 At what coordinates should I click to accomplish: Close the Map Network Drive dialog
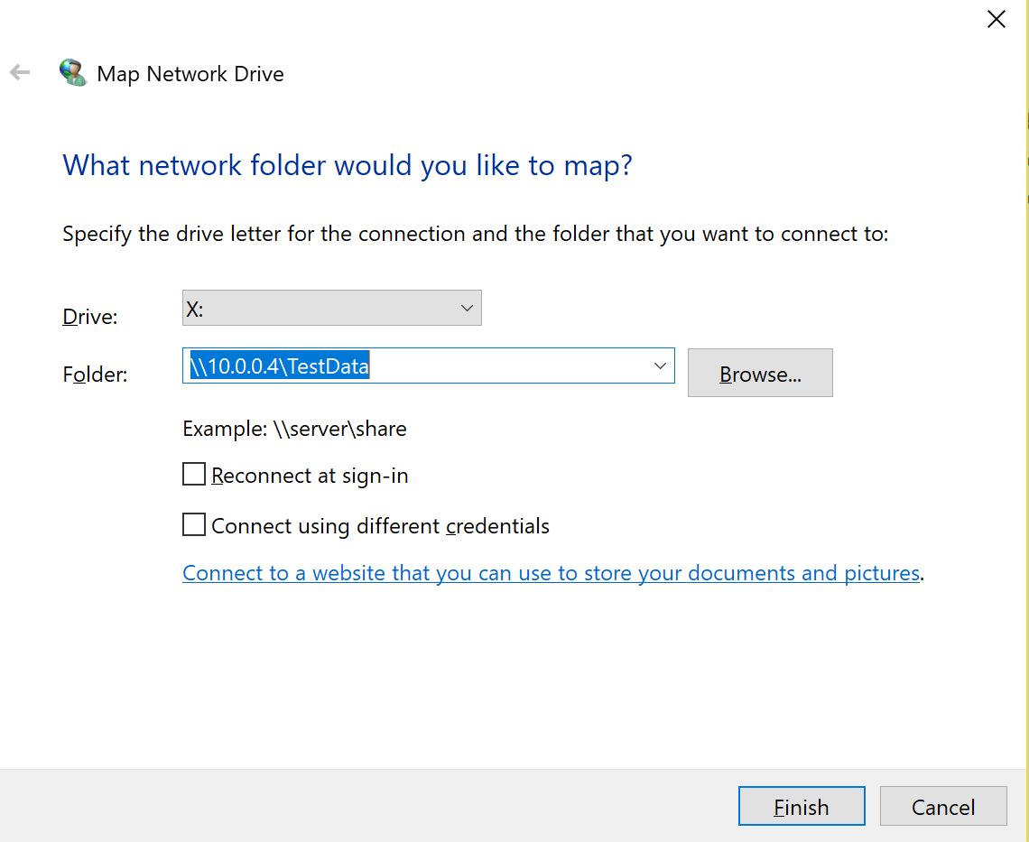996,19
